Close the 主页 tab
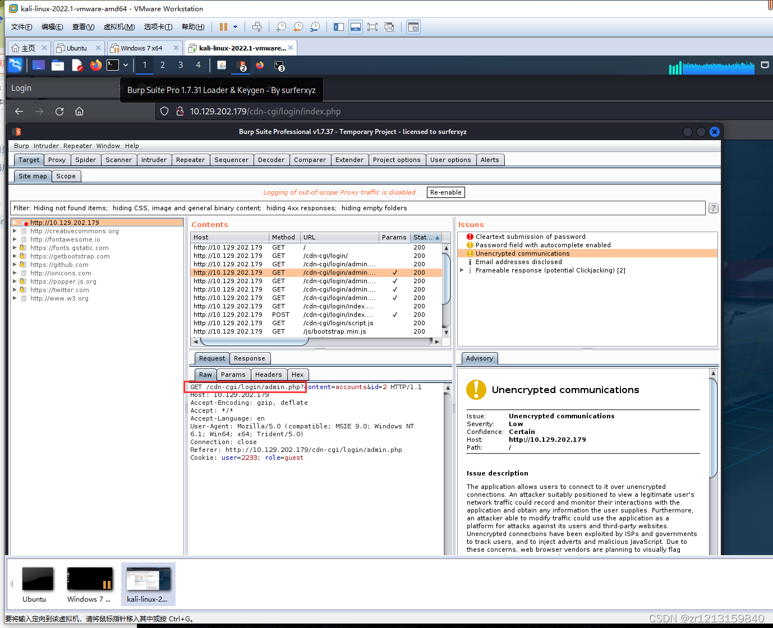The image size is (773, 628). click(x=44, y=48)
